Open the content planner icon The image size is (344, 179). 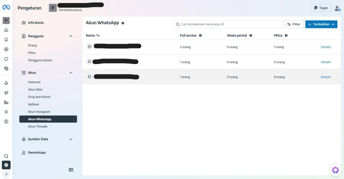(x=6, y=68)
